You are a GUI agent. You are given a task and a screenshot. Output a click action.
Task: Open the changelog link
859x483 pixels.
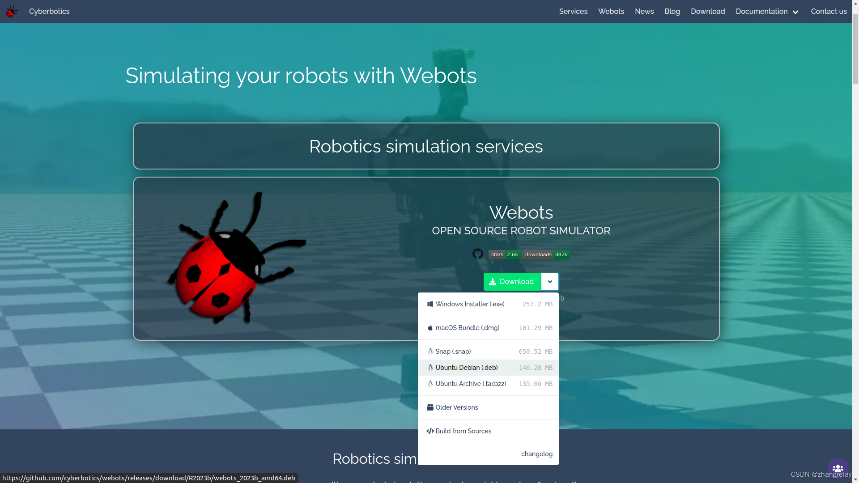536,454
